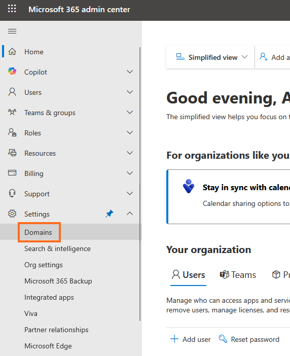Expand the Billing chevron
Viewport: 290px width, 356px height.
coord(130,173)
